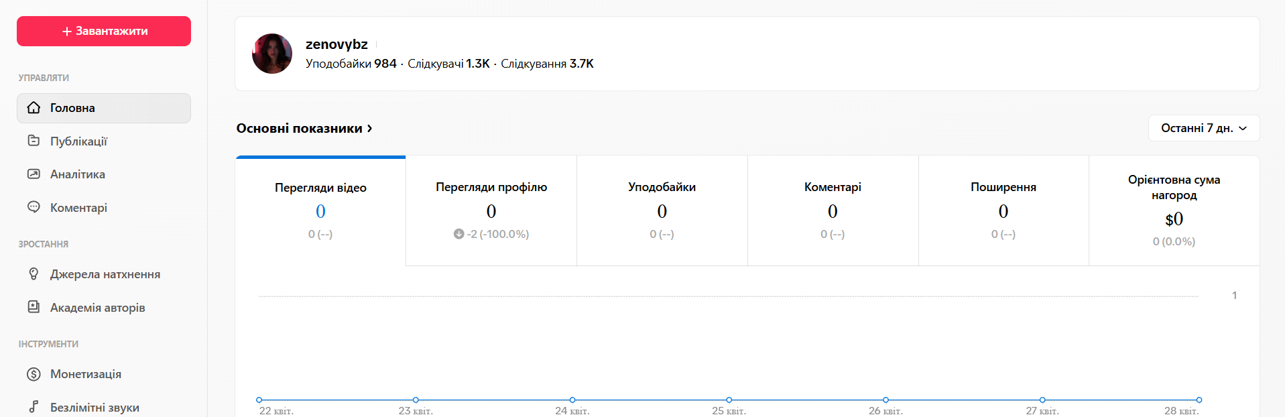Image resolution: width=1285 pixels, height=417 pixels.
Task: Open the Орієнтовна сума нагород tab
Action: [1174, 211]
